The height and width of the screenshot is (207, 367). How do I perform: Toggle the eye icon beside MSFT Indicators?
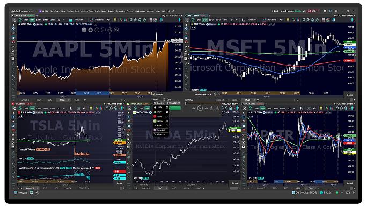(x=281, y=20)
